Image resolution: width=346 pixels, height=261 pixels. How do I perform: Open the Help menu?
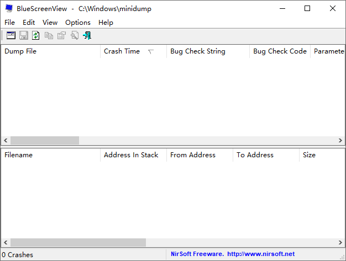pos(106,23)
